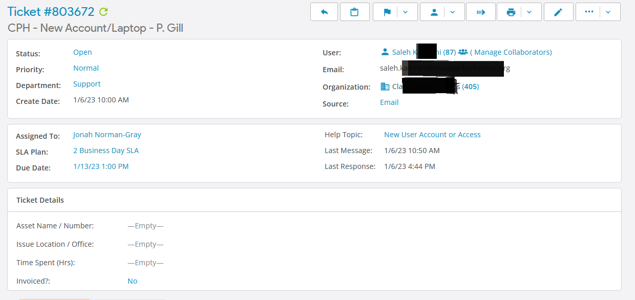Click assignee Jonah Norman-Gray
The height and width of the screenshot is (300, 635).
pos(107,135)
